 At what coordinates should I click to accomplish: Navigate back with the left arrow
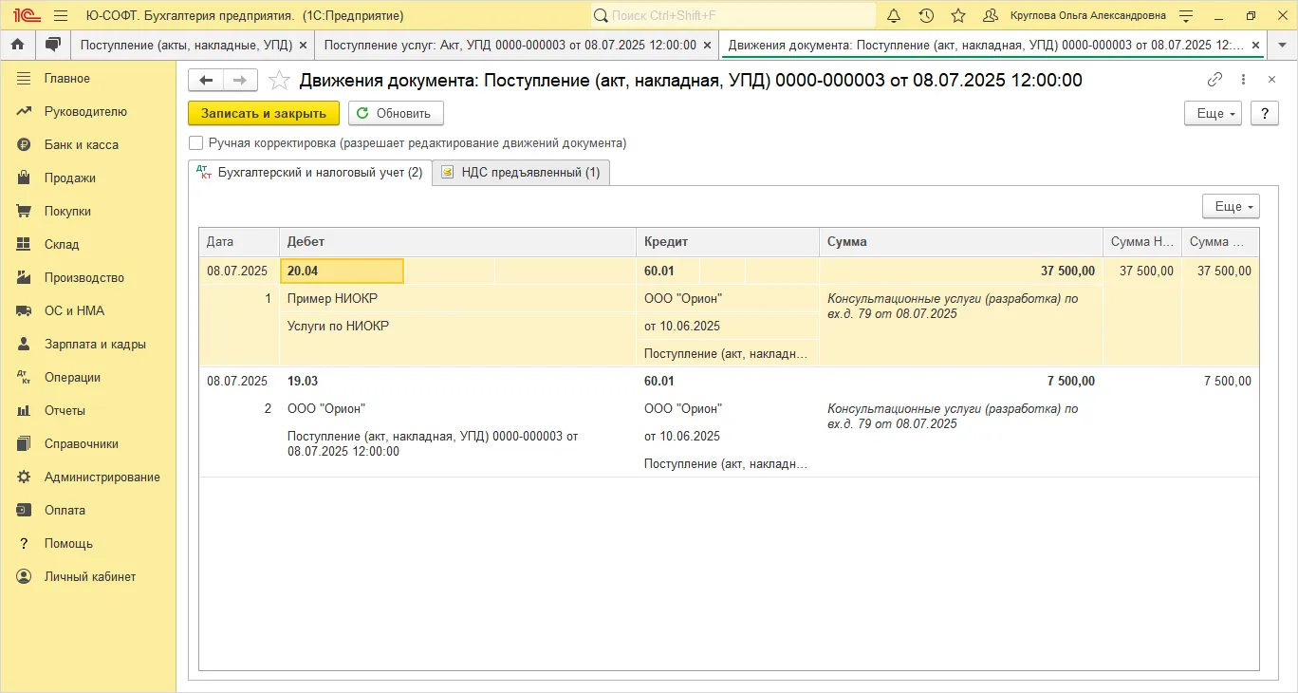click(206, 81)
